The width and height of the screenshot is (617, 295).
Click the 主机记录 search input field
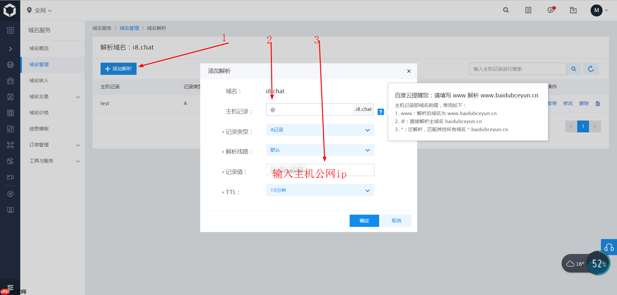517,68
